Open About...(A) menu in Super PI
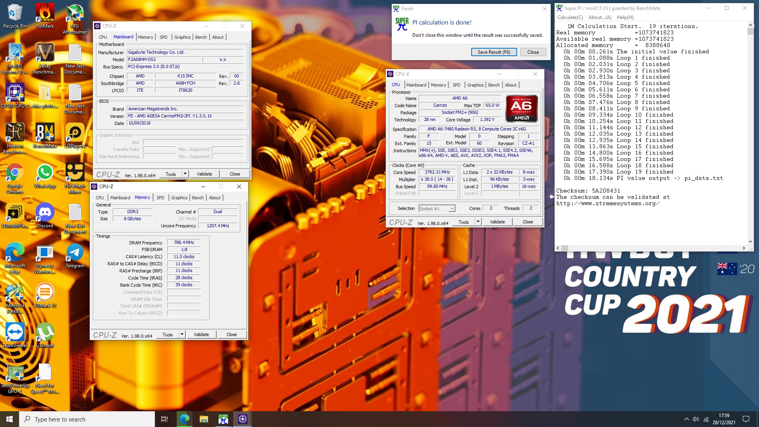 tap(600, 17)
